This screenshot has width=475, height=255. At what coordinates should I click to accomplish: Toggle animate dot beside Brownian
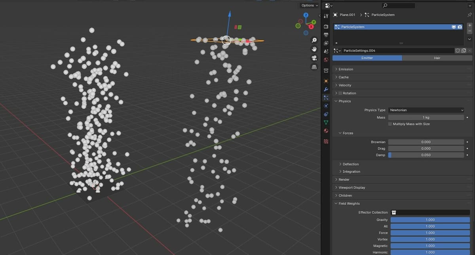(x=467, y=142)
